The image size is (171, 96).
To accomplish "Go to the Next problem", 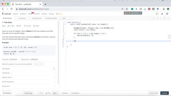I will click(55, 93).
